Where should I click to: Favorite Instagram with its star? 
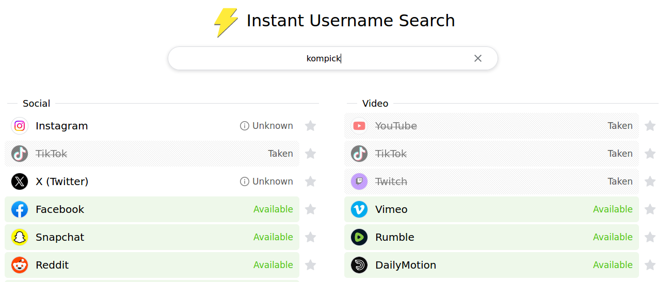(x=310, y=126)
